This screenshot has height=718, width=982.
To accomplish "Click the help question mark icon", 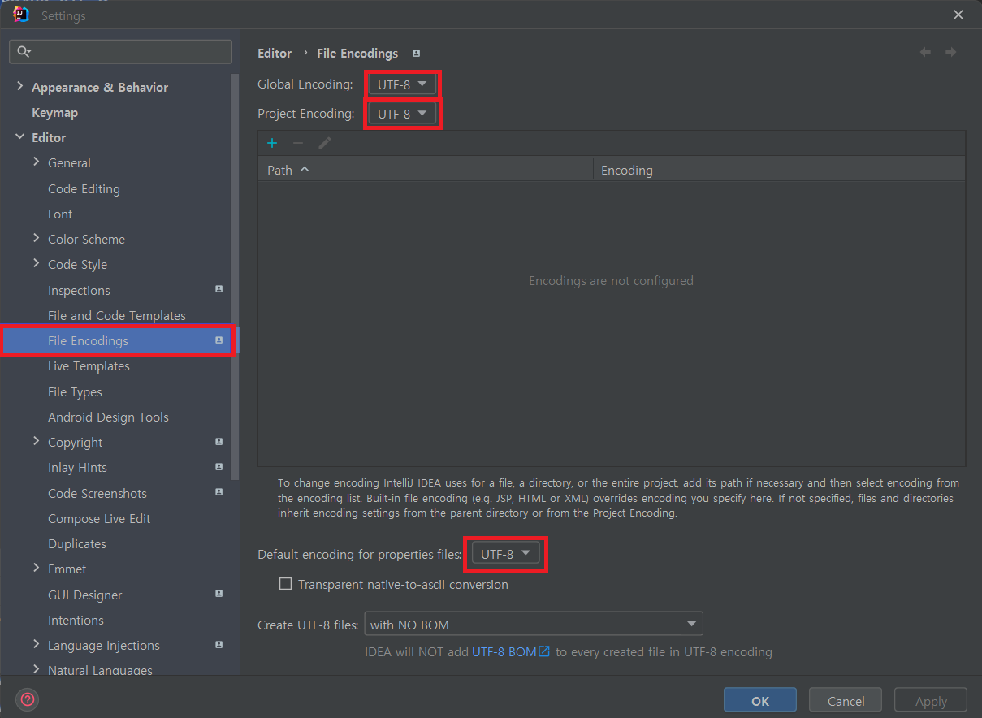I will click(x=28, y=699).
